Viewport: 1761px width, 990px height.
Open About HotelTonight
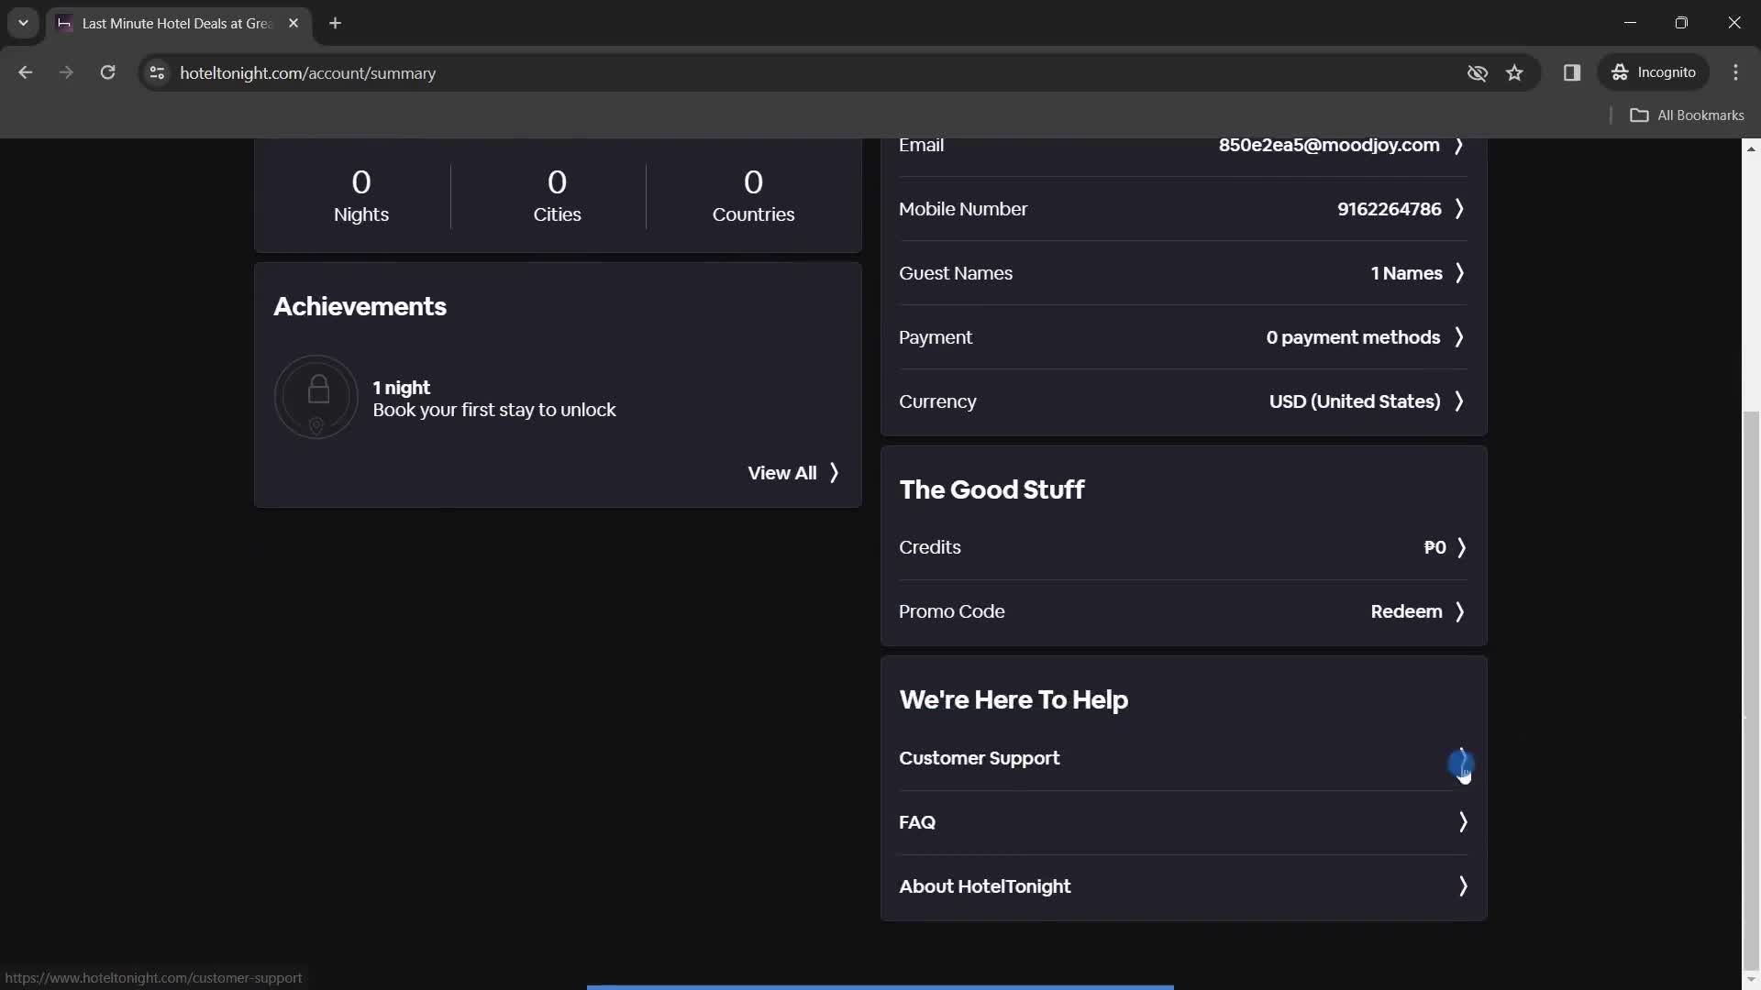[1183, 886]
